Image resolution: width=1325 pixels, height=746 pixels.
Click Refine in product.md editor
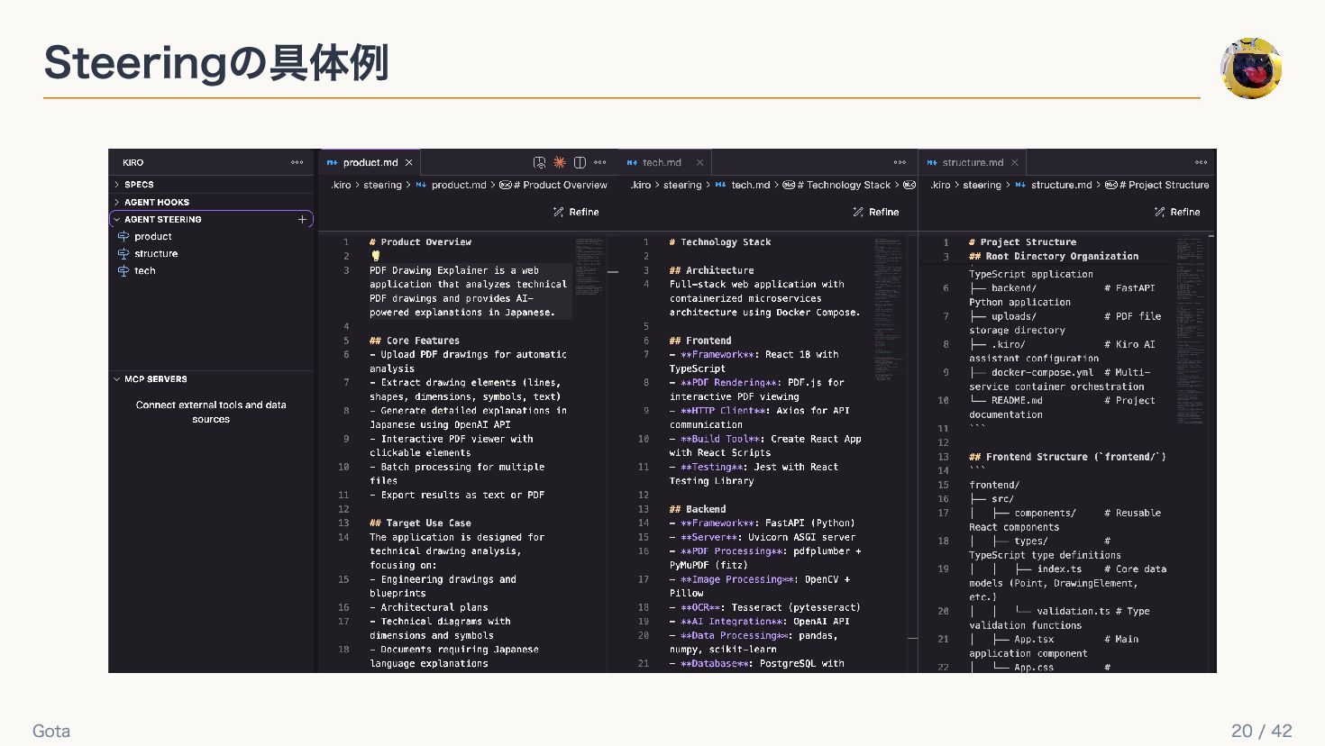(576, 213)
